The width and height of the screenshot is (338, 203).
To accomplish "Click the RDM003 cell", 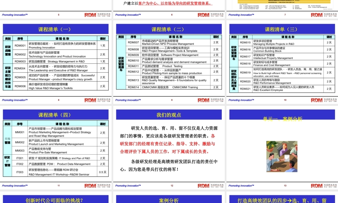I will point(20,62).
